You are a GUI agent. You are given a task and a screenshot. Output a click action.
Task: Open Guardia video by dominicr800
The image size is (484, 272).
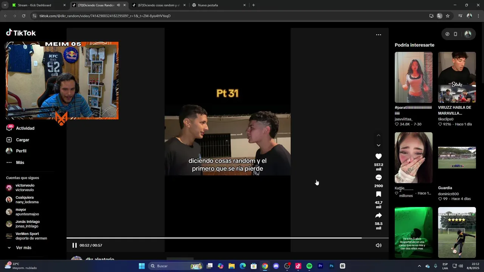click(x=457, y=158)
